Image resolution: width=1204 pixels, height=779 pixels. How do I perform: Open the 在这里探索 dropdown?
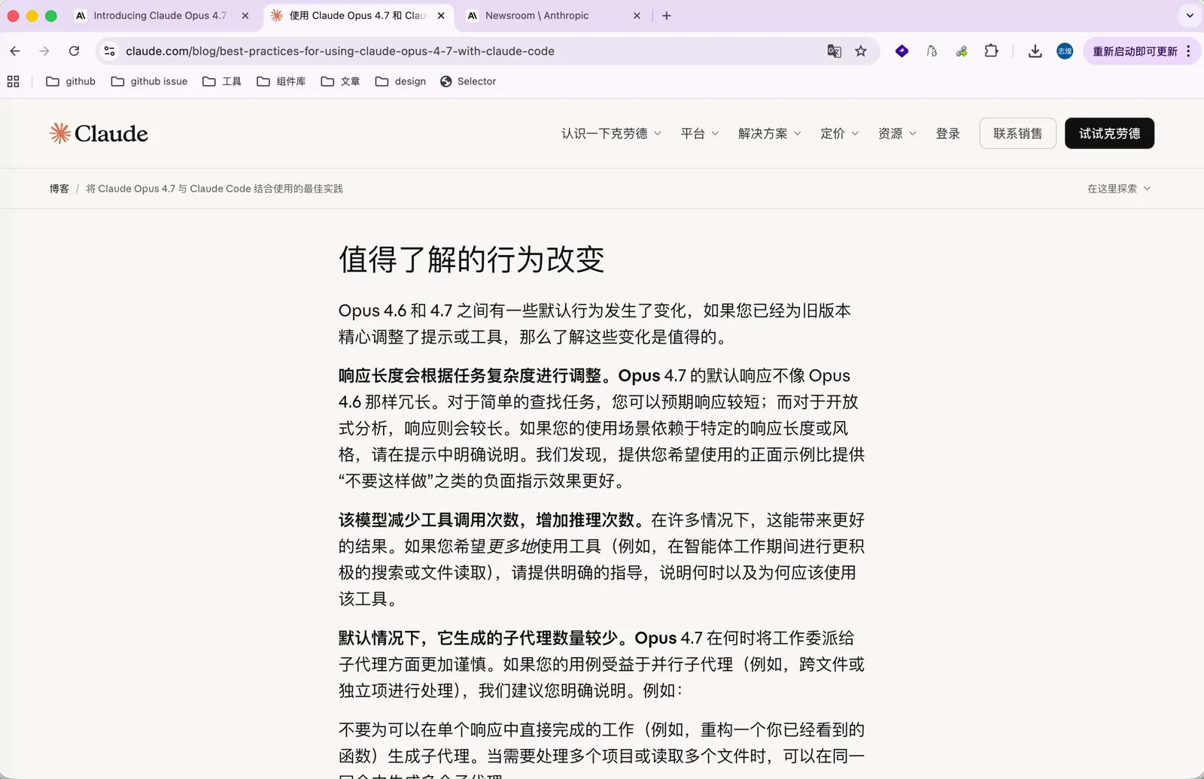1119,189
